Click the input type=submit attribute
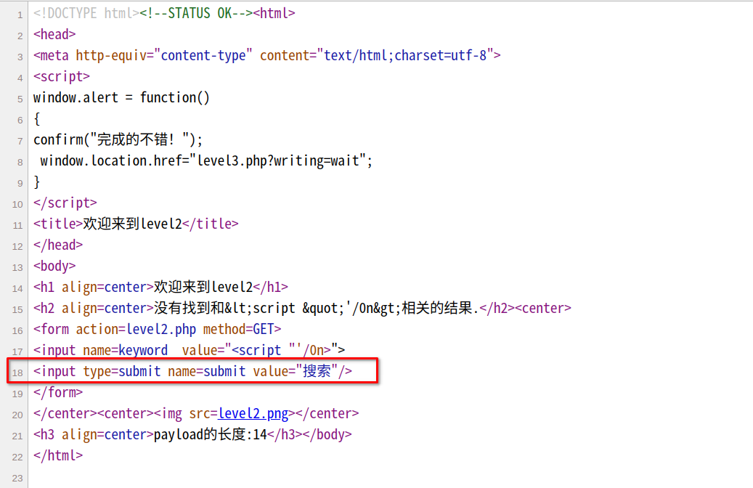Viewport: 753px width, 488px height. coord(122,371)
